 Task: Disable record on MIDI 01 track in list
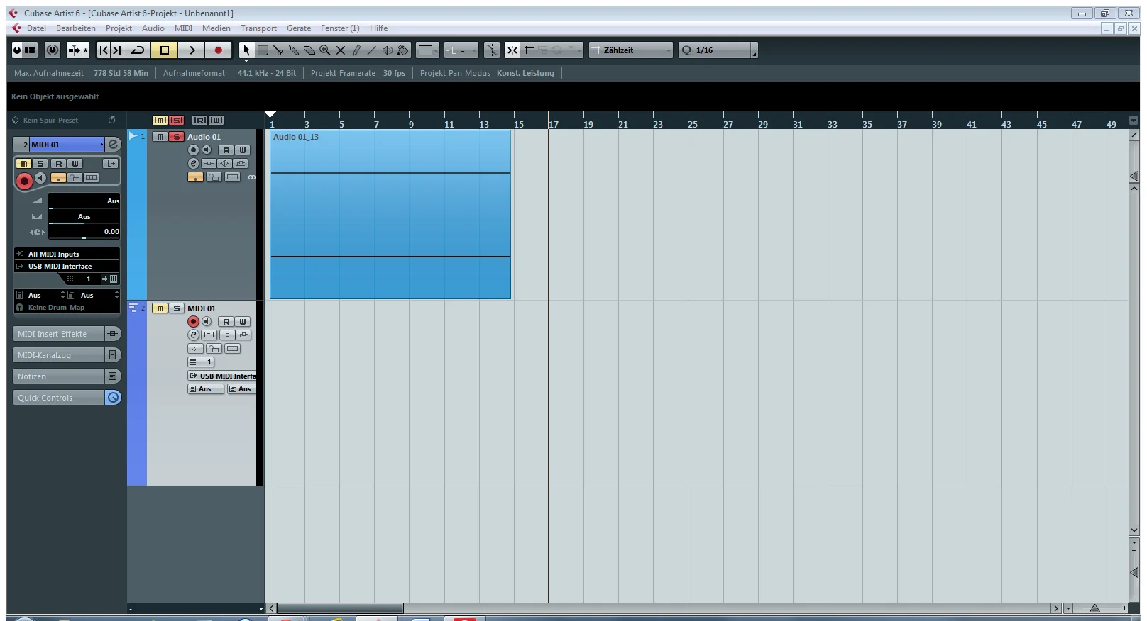click(x=193, y=322)
